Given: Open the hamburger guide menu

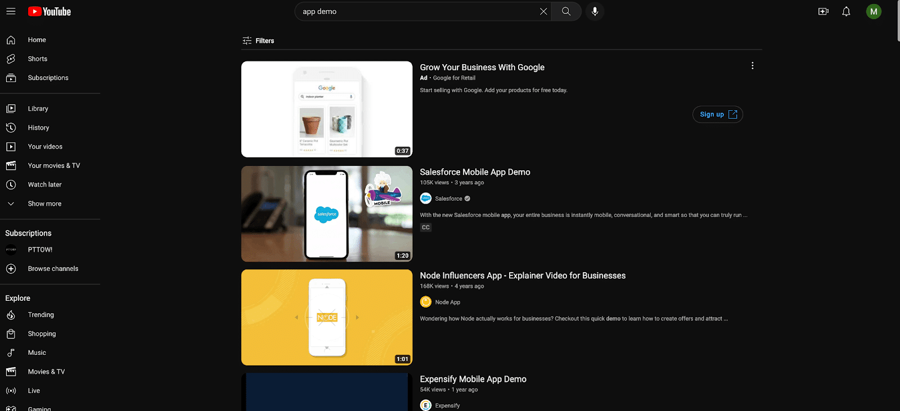Looking at the screenshot, I should [11, 11].
